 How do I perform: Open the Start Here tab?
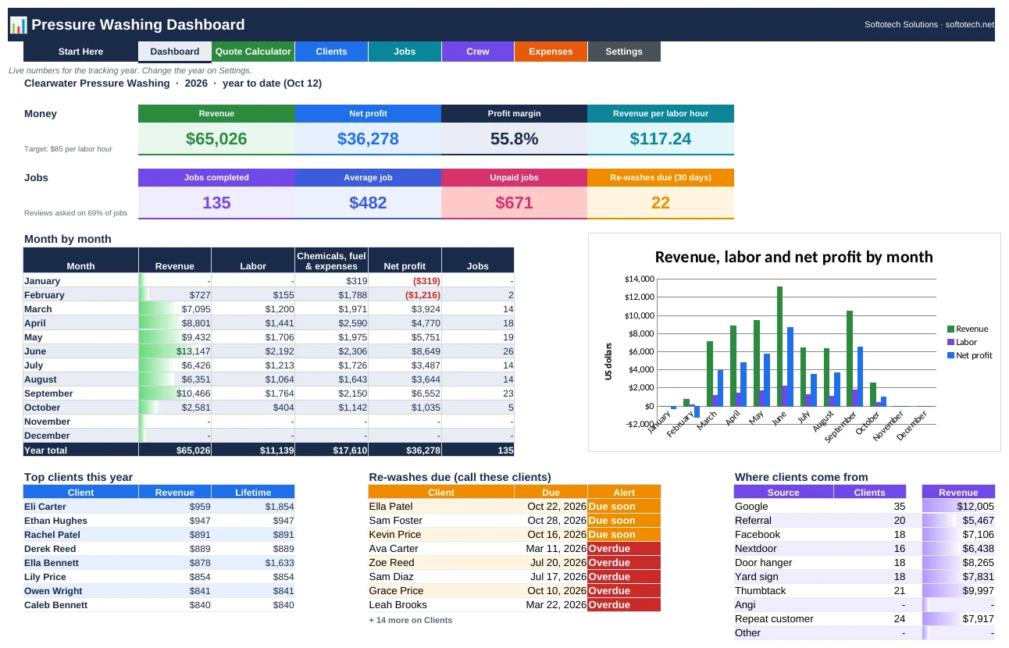[x=80, y=52]
